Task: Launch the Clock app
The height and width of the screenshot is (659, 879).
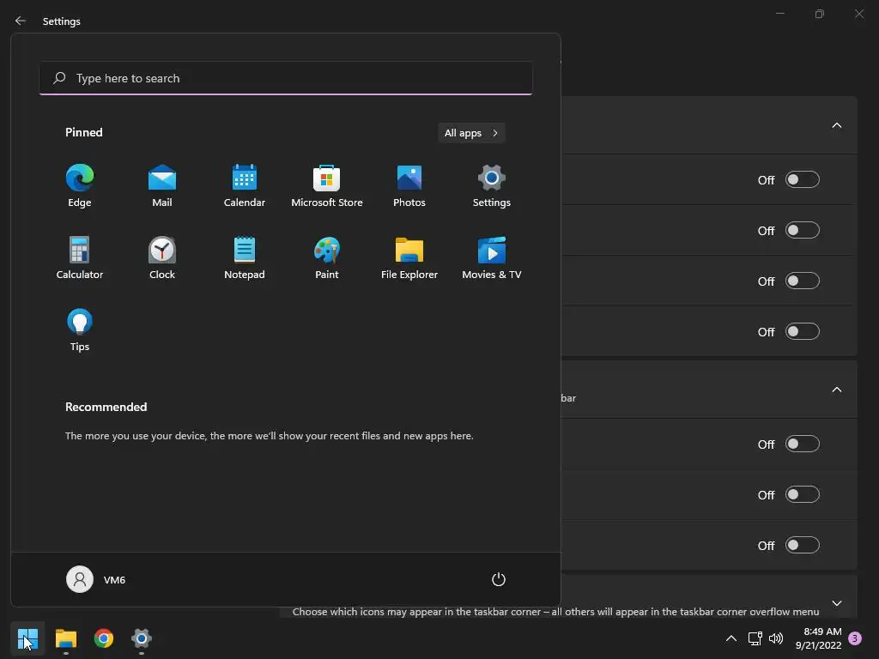Action: 162,257
